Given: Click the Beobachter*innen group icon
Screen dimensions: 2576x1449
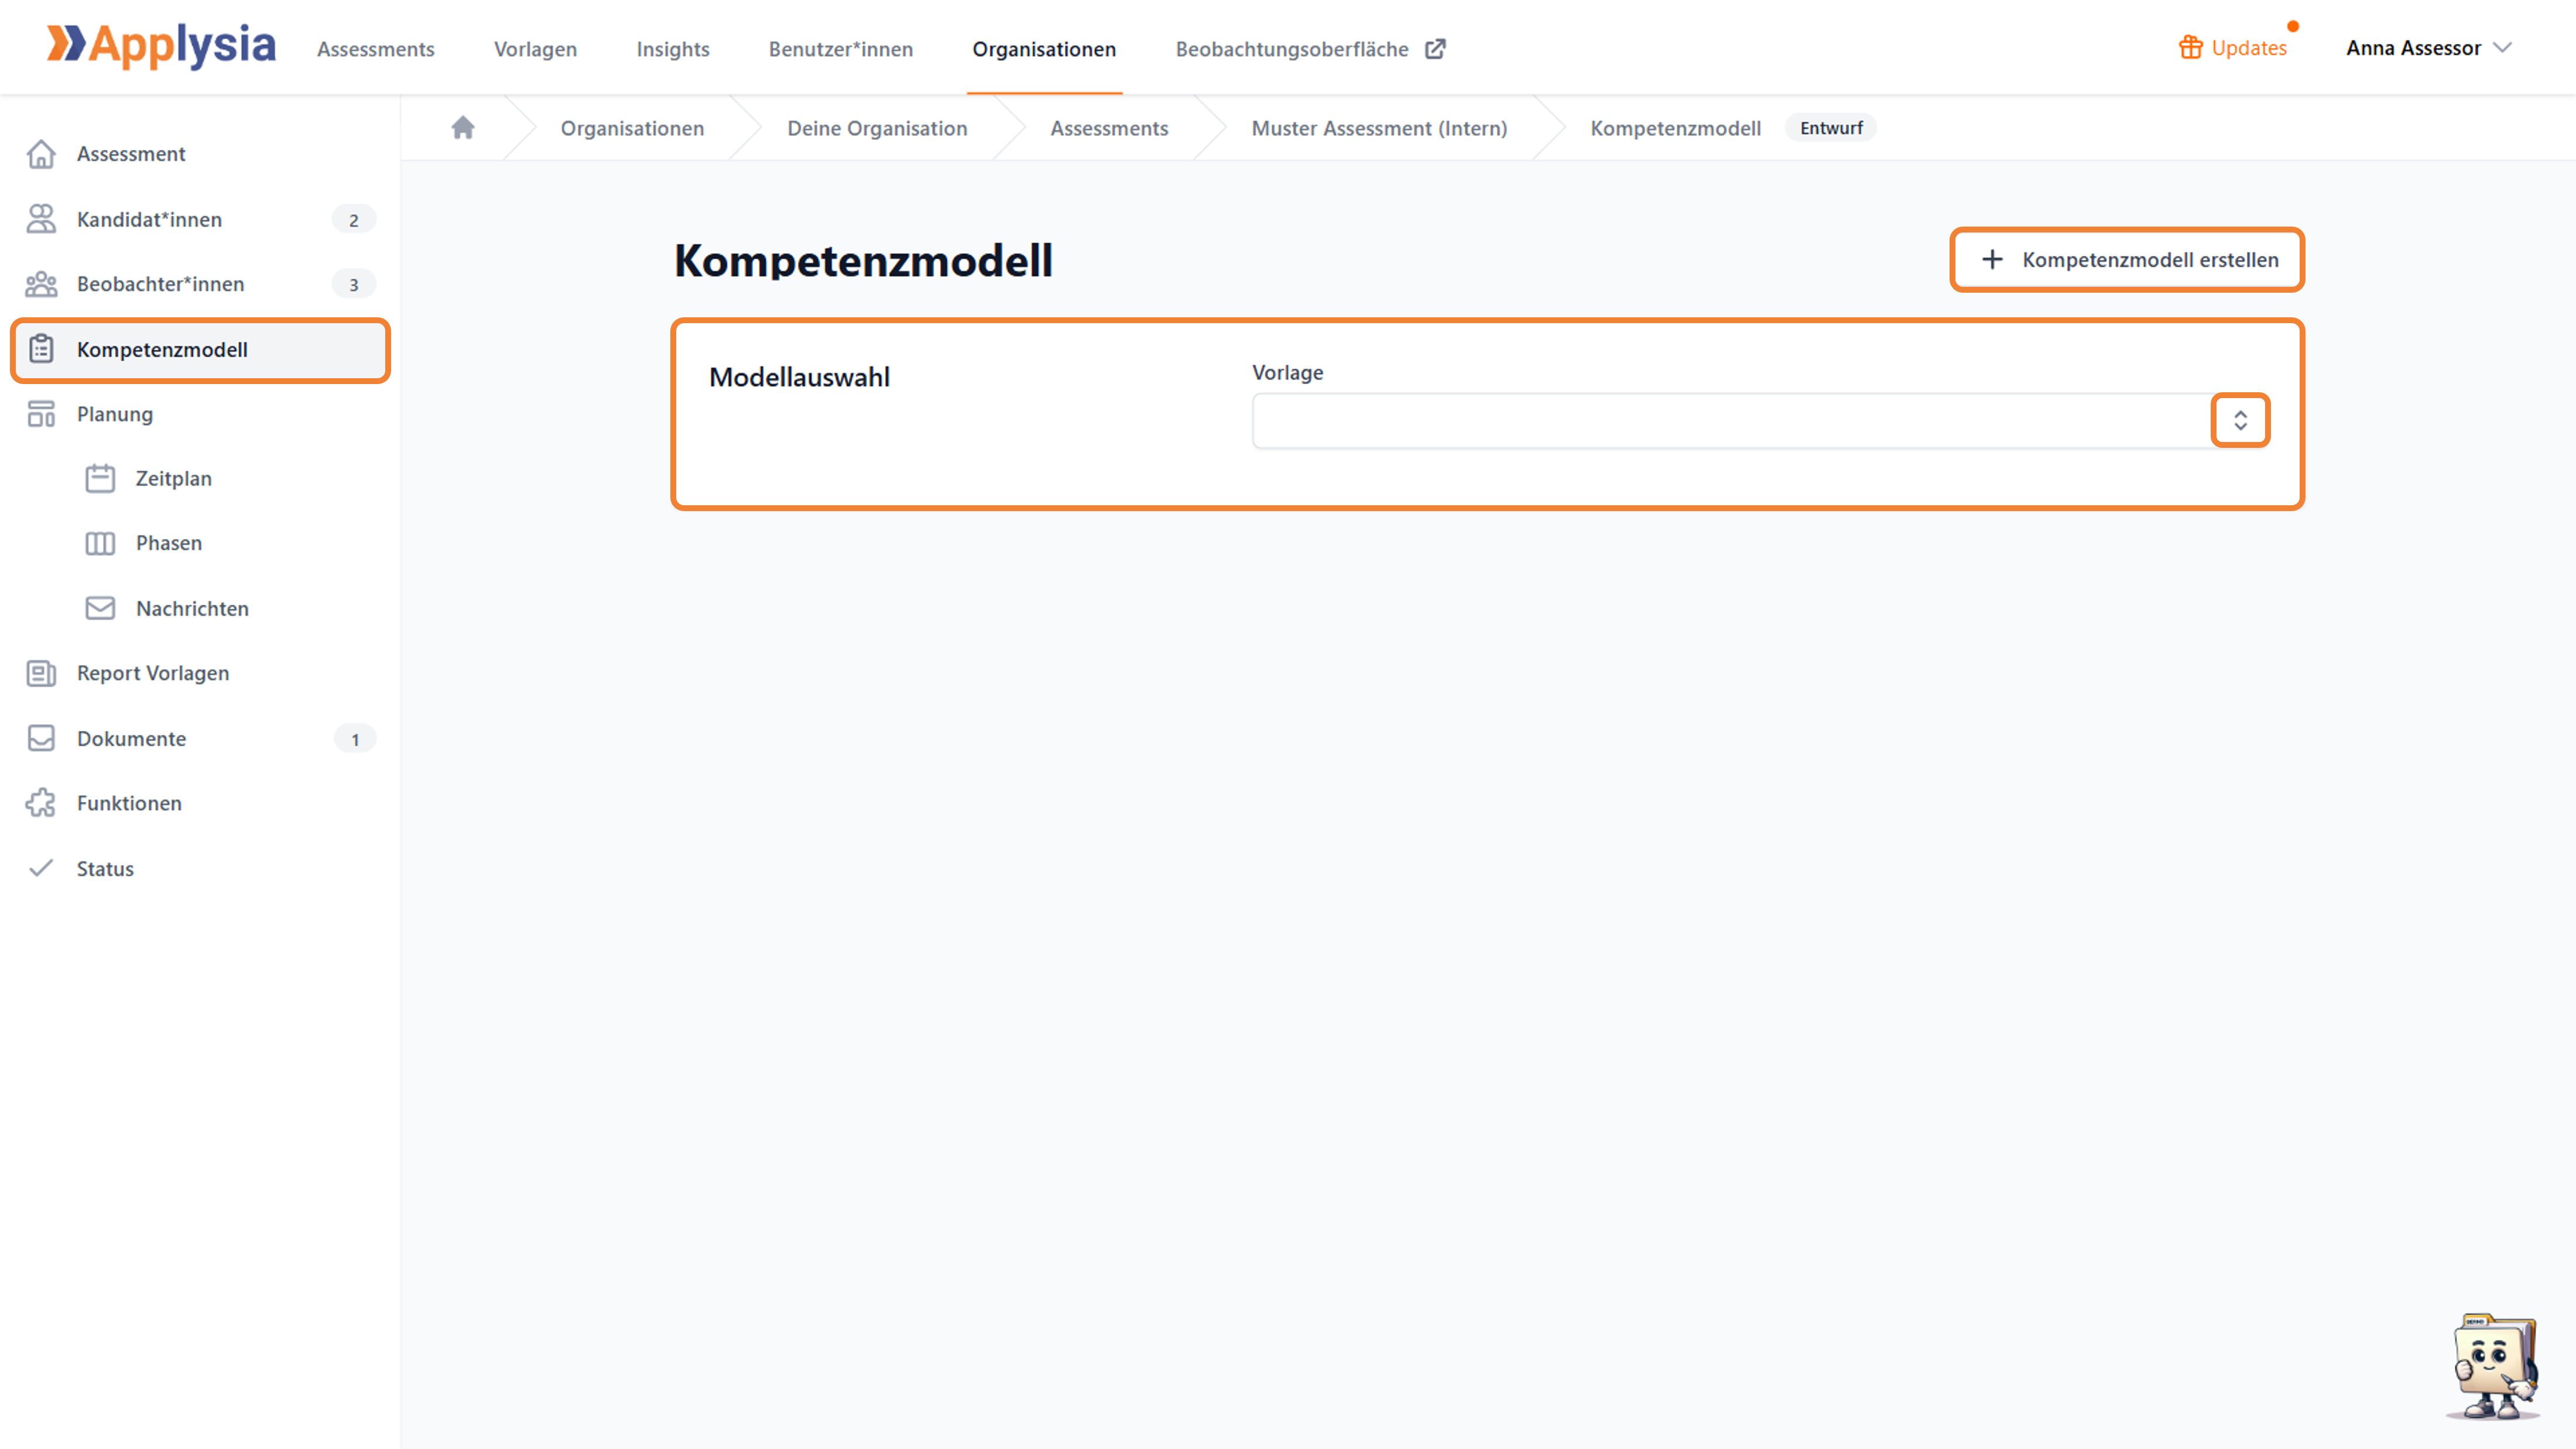Looking at the screenshot, I should pos(41,284).
